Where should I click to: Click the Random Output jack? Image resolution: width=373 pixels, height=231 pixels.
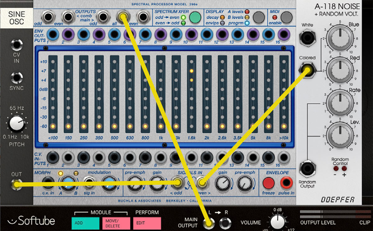point(307,170)
